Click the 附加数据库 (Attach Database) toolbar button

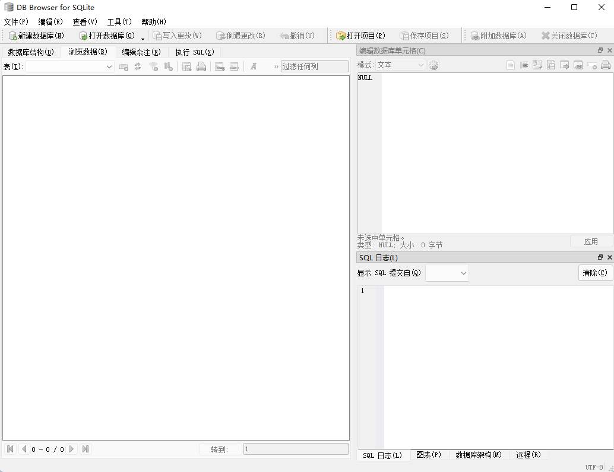[x=498, y=36]
